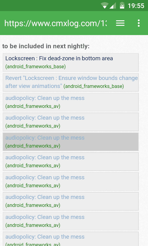Open the Revert 'Lockscreen : Ensure window bounds' change
The image size is (148, 246).
tap(71, 82)
